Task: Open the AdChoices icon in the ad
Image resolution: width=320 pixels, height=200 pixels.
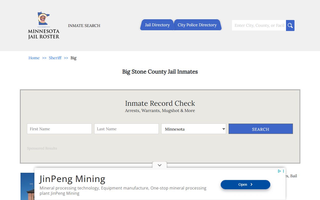Action: click(279, 171)
